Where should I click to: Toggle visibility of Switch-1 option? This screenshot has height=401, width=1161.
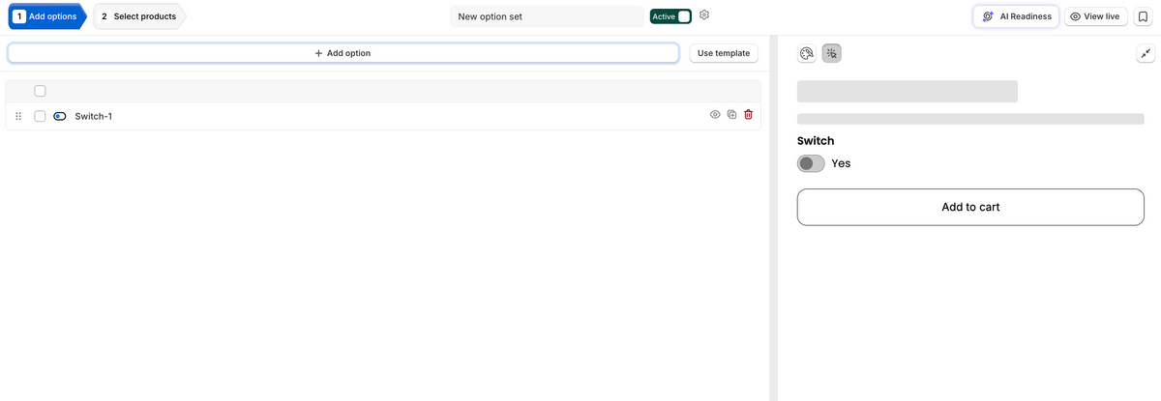tap(716, 115)
